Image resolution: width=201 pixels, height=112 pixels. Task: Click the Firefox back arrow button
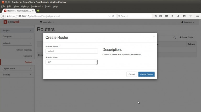tap(3, 16)
